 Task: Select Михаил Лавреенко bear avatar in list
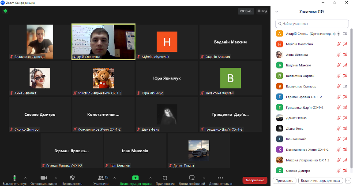pyautogui.click(x=279, y=160)
